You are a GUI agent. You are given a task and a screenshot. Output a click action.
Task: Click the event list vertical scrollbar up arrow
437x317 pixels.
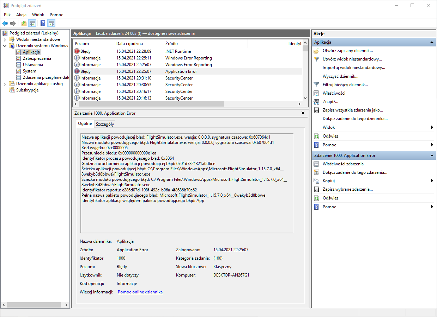click(305, 43)
